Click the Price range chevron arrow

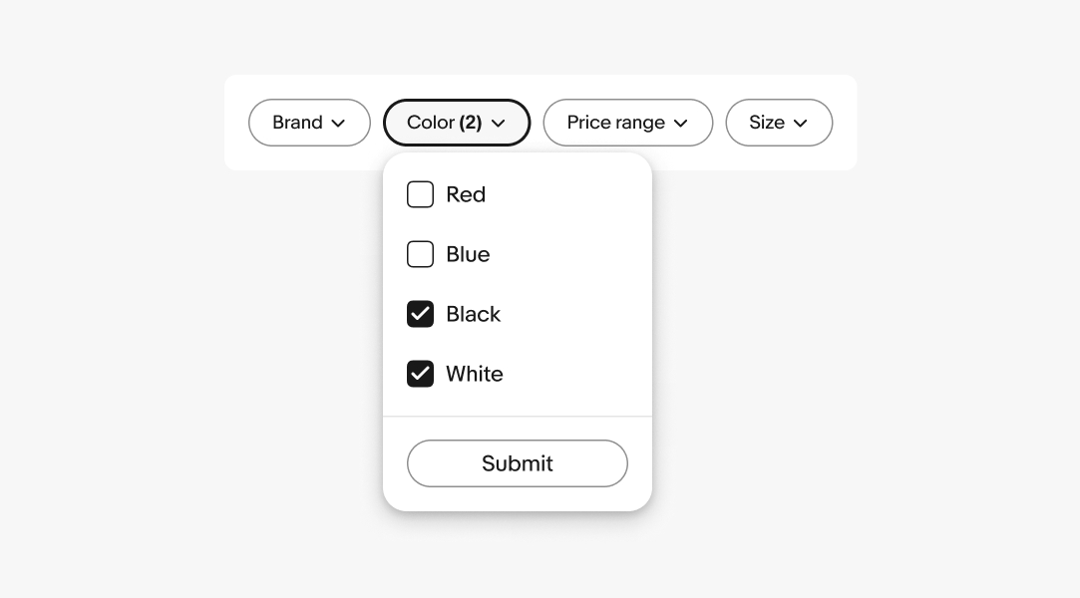[681, 124]
